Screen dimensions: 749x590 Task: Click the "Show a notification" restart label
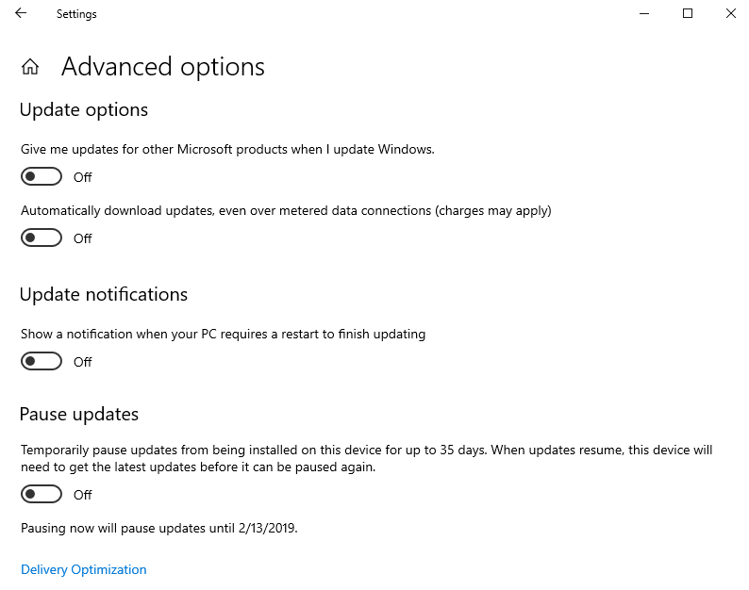(x=223, y=334)
